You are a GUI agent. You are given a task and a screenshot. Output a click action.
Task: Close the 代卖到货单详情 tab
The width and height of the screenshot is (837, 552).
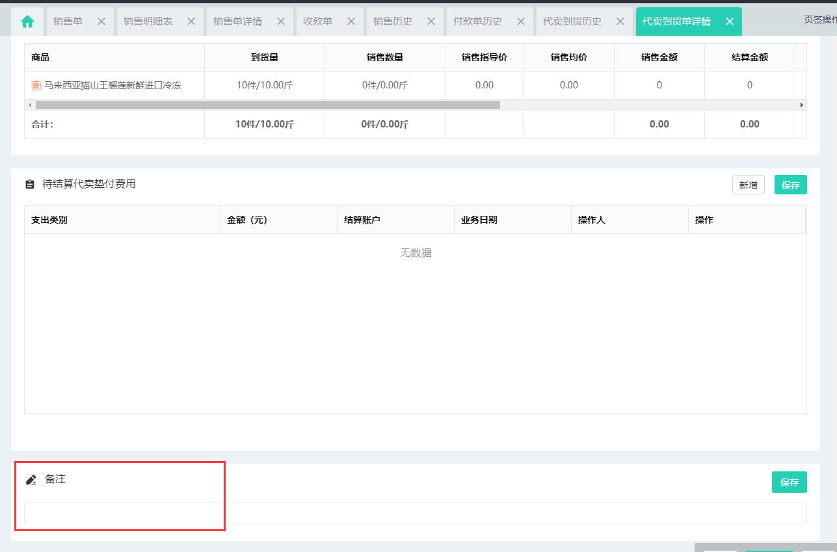730,21
